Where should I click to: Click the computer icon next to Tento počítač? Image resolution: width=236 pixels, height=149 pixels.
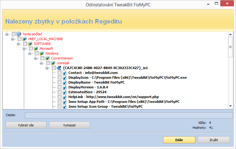coord(19,34)
